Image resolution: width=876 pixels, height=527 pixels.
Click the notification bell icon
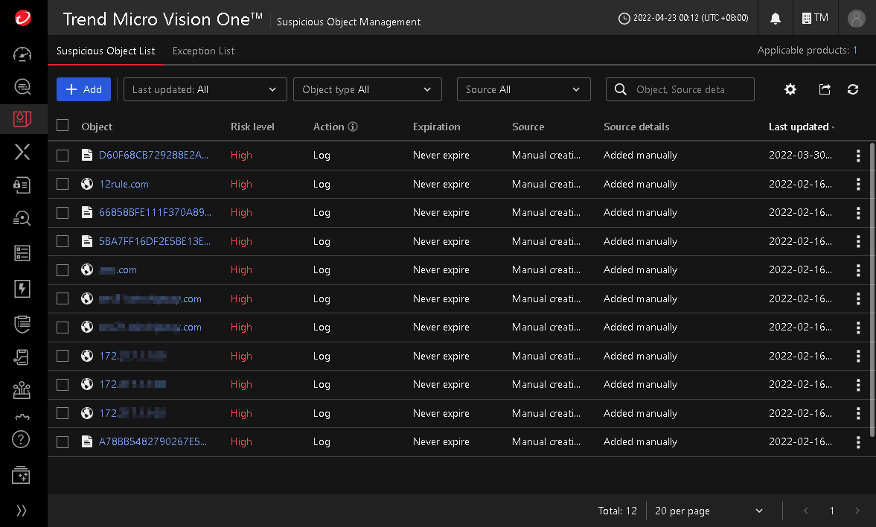click(x=776, y=18)
